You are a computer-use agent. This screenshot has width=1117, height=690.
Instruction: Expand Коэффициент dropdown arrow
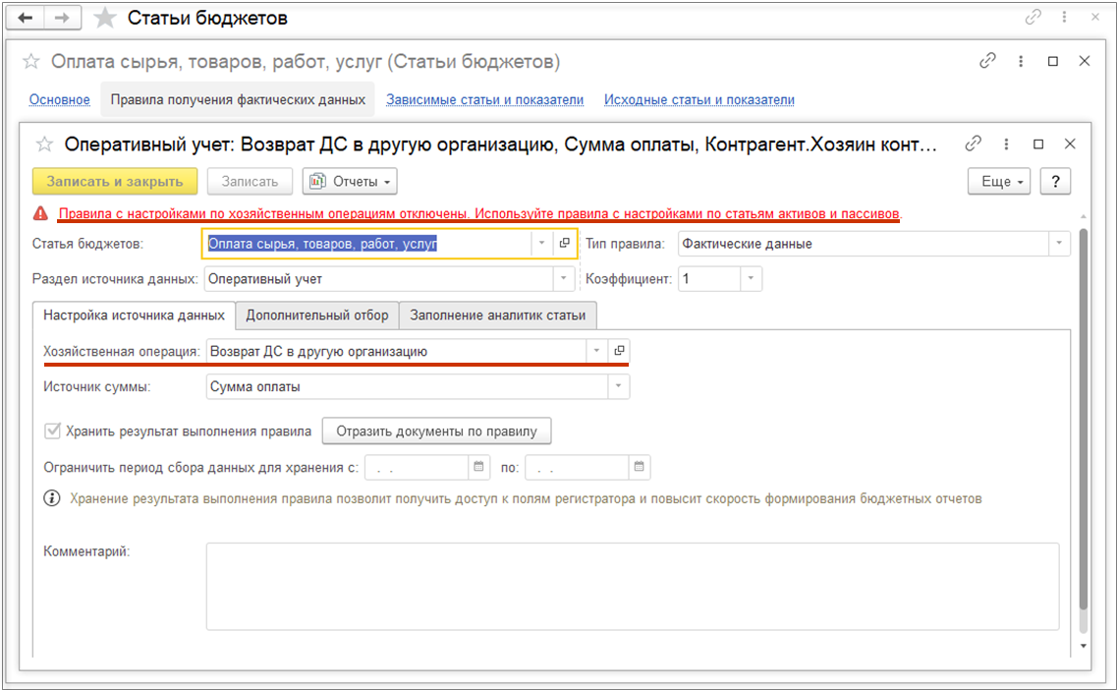click(x=751, y=279)
